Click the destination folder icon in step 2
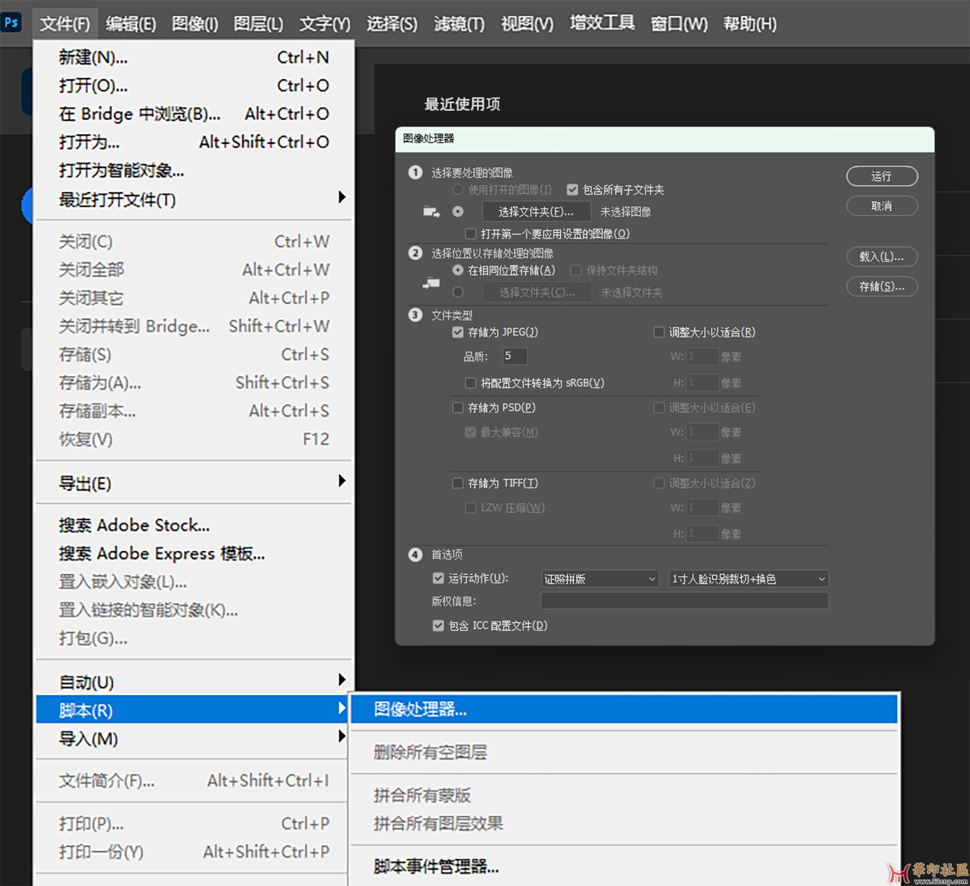 431,283
